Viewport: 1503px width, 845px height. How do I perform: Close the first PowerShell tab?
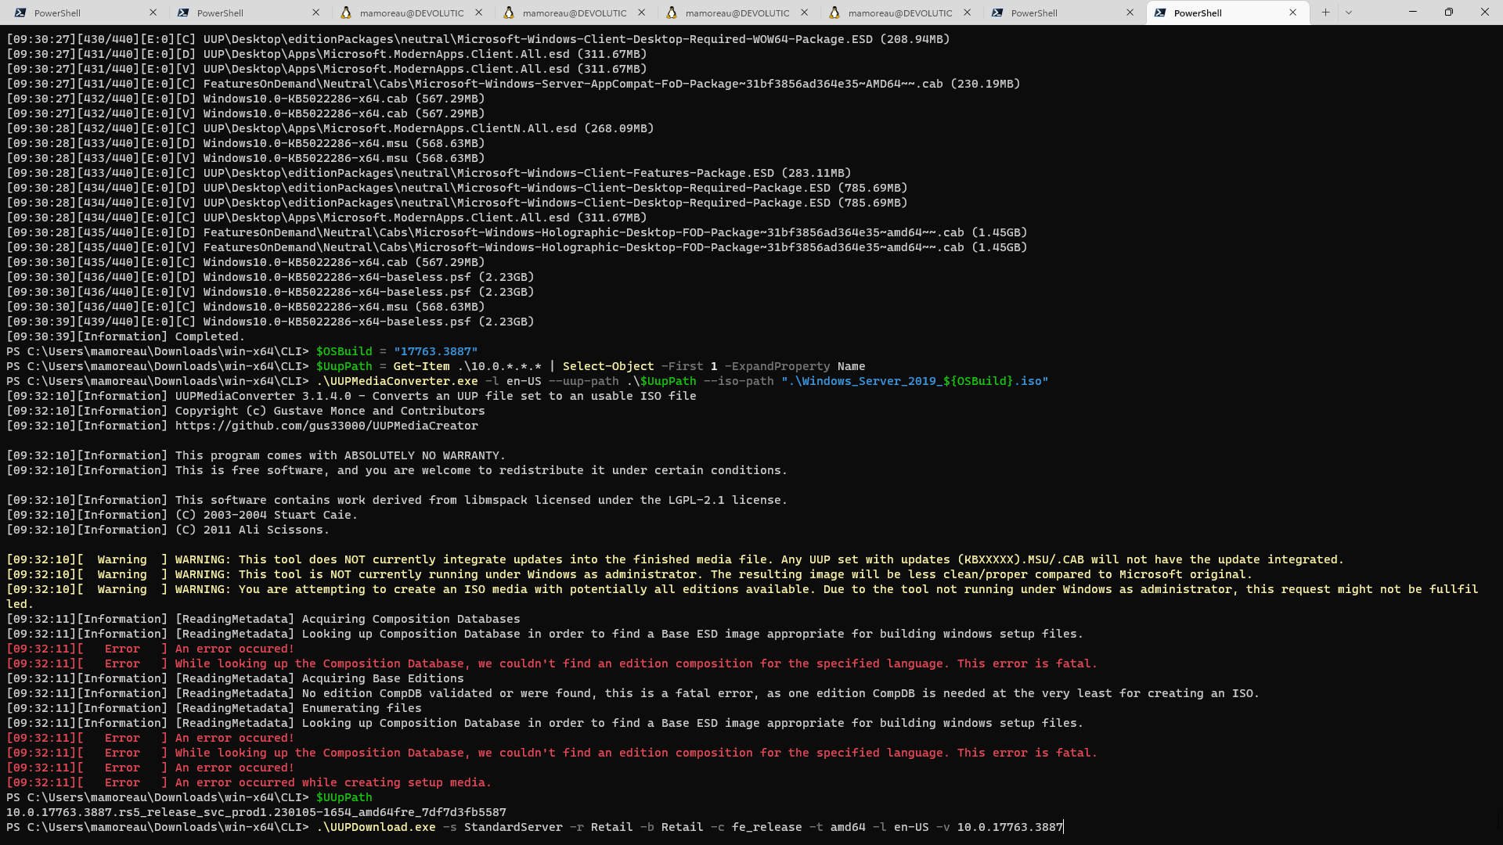coord(153,13)
